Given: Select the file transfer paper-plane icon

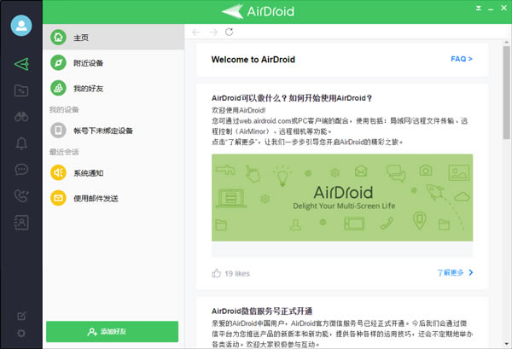Looking at the screenshot, I should click(x=22, y=64).
